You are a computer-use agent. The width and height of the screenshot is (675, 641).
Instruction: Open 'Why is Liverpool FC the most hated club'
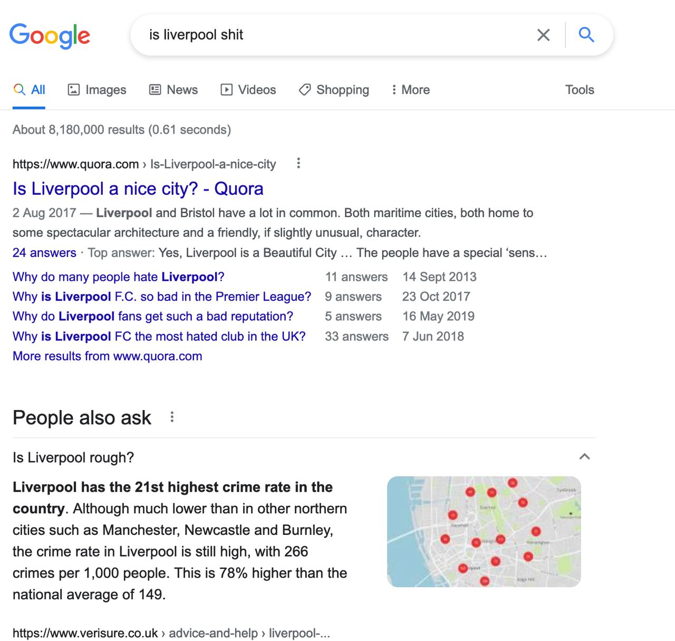(x=159, y=336)
